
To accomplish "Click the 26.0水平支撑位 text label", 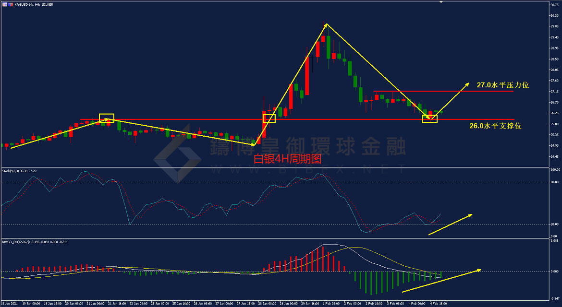I will [x=495, y=126].
